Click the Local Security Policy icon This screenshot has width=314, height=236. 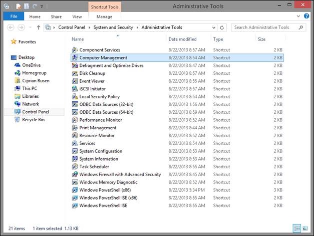coord(75,97)
